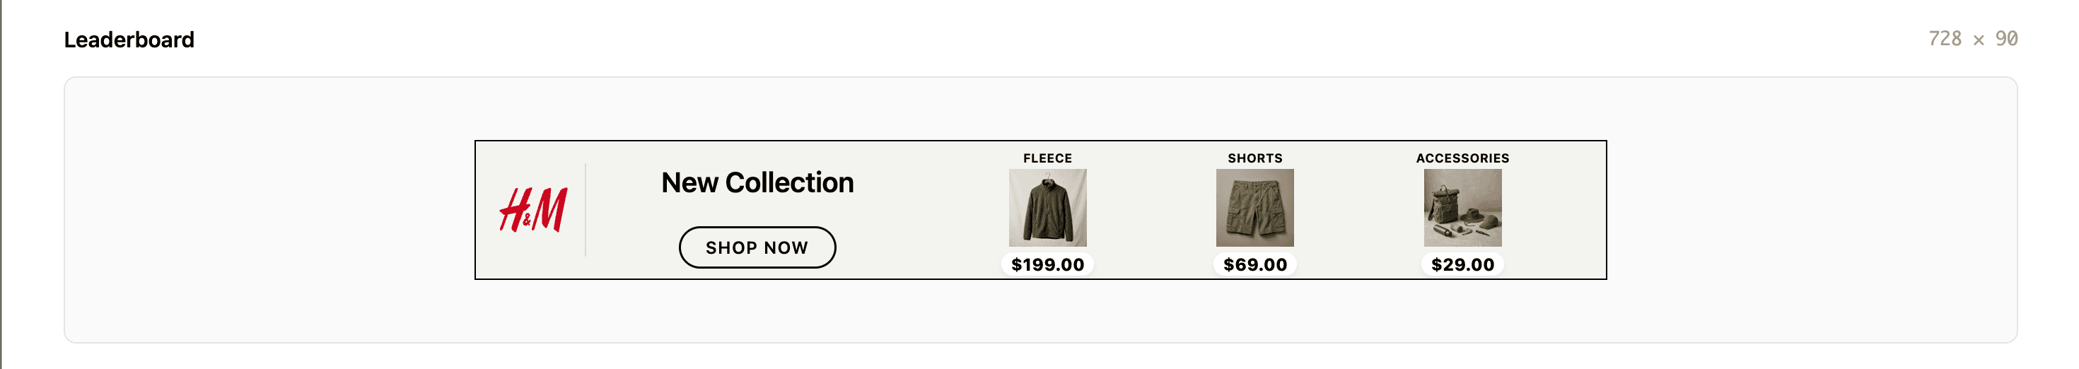This screenshot has width=2079, height=369.
Task: Select the $69.00 price badge
Action: 1254,265
